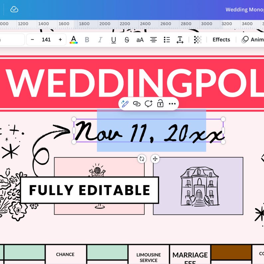The width and height of the screenshot is (264, 264).
Task: Add a comment to the element
Action: (149, 104)
